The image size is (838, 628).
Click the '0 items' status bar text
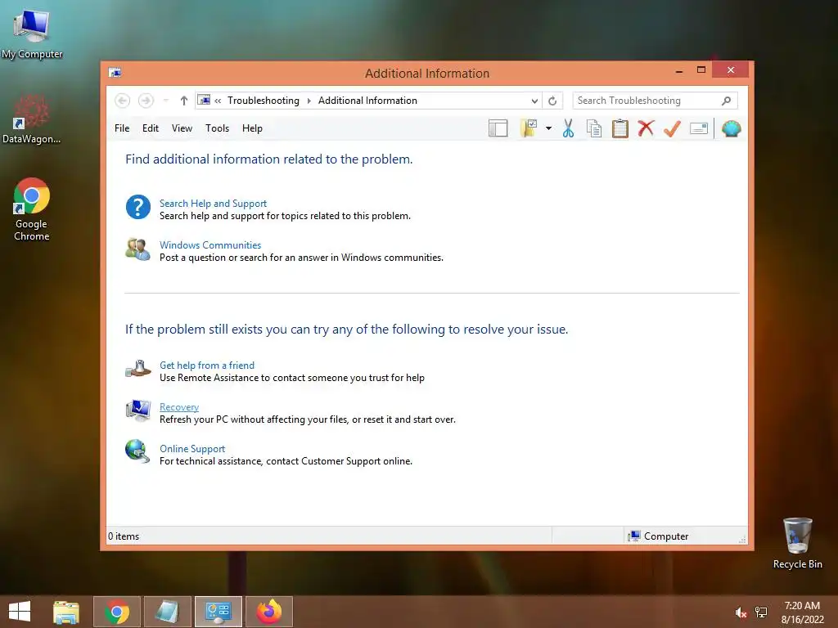coord(124,536)
